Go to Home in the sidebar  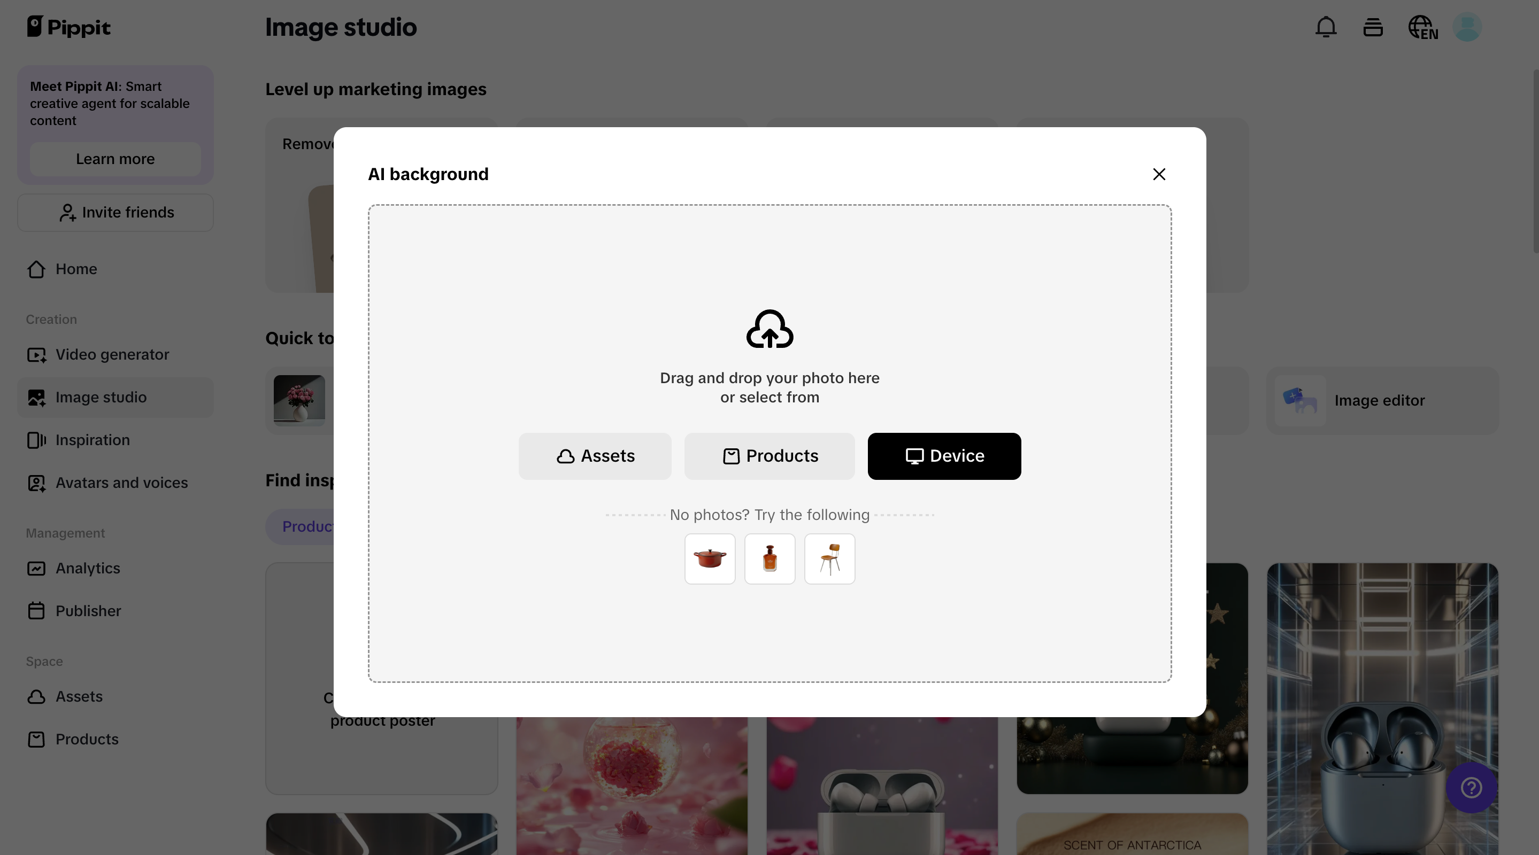click(76, 269)
